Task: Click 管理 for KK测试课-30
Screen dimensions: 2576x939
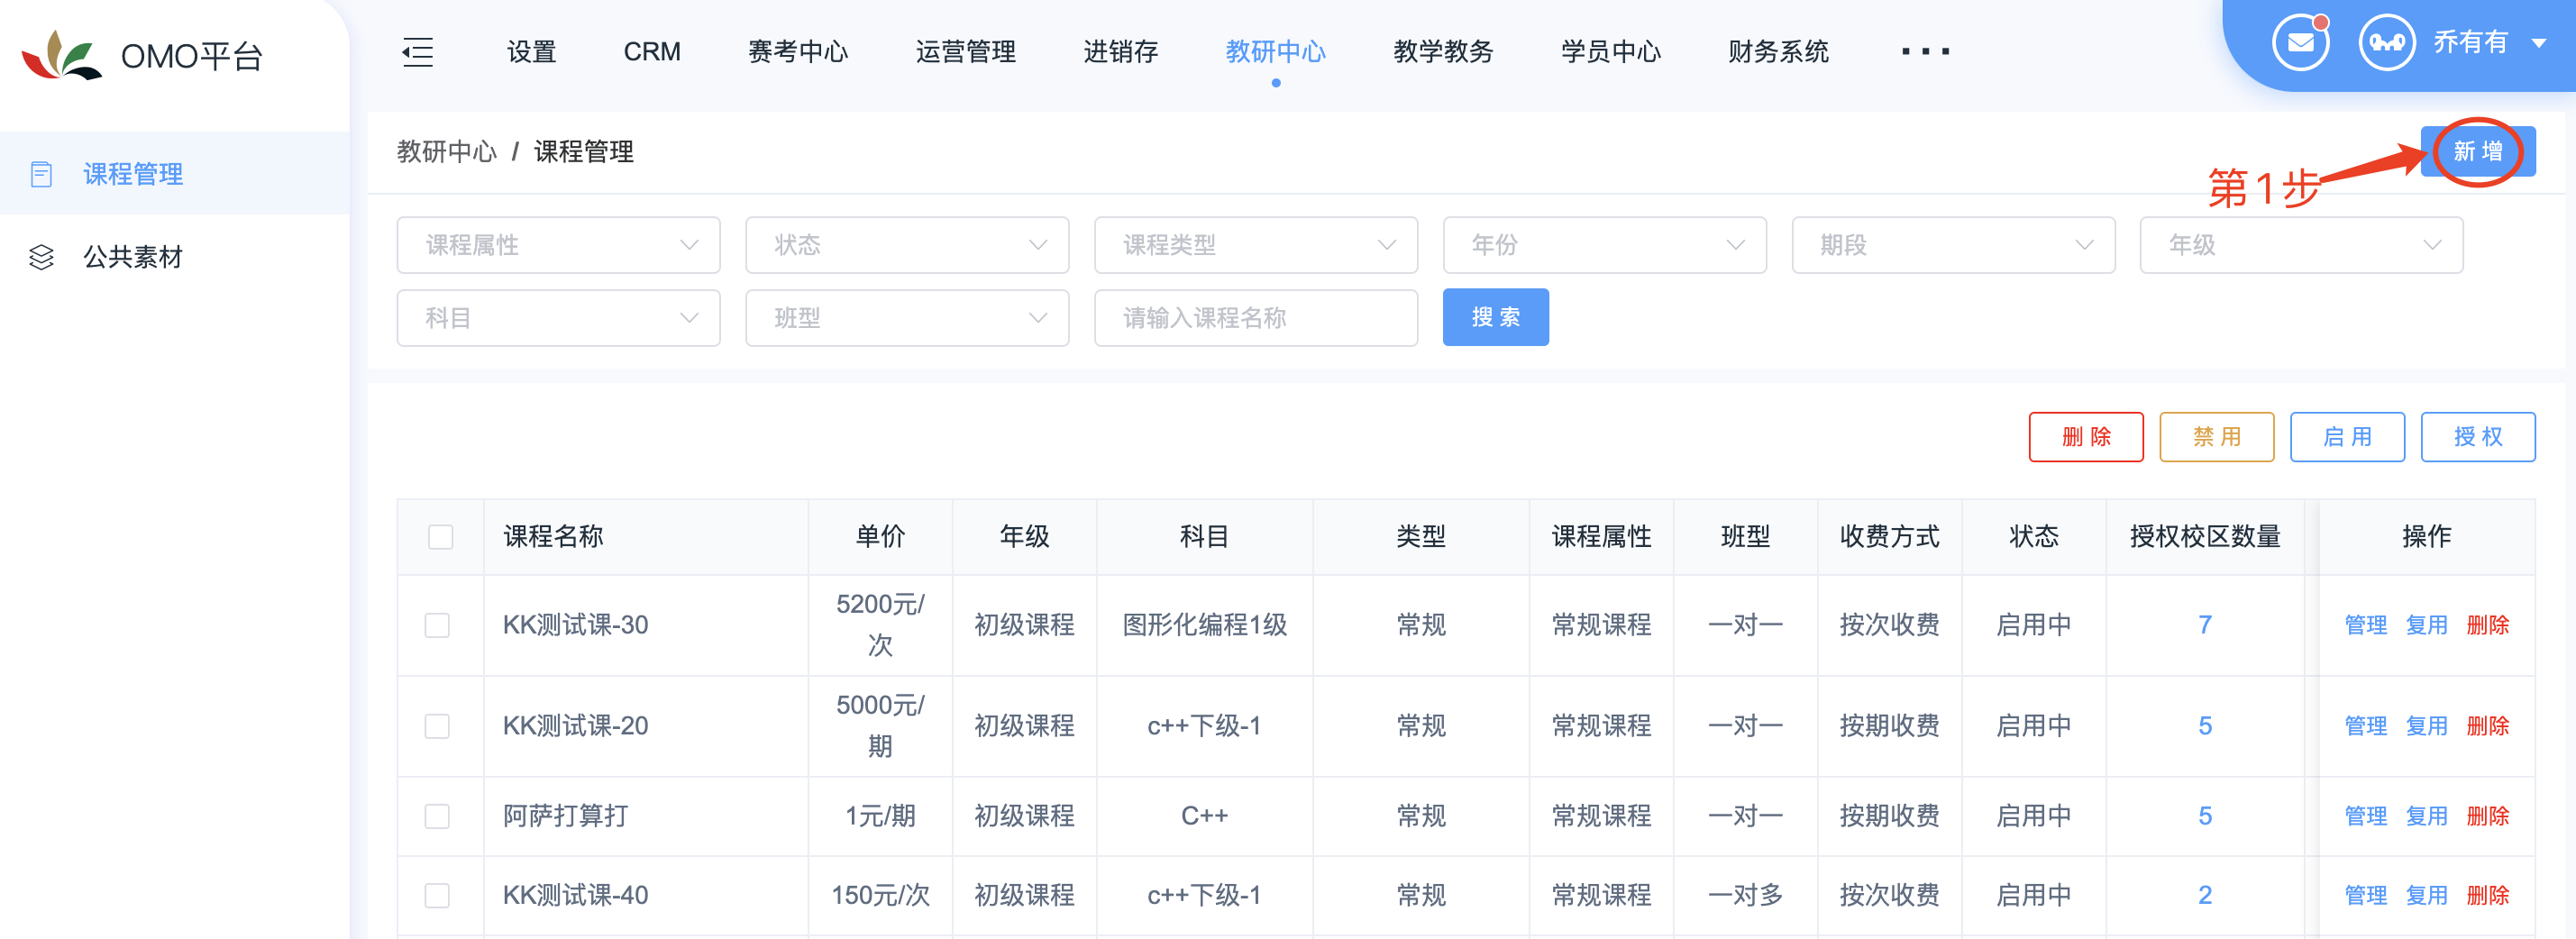Action: pos(2365,625)
